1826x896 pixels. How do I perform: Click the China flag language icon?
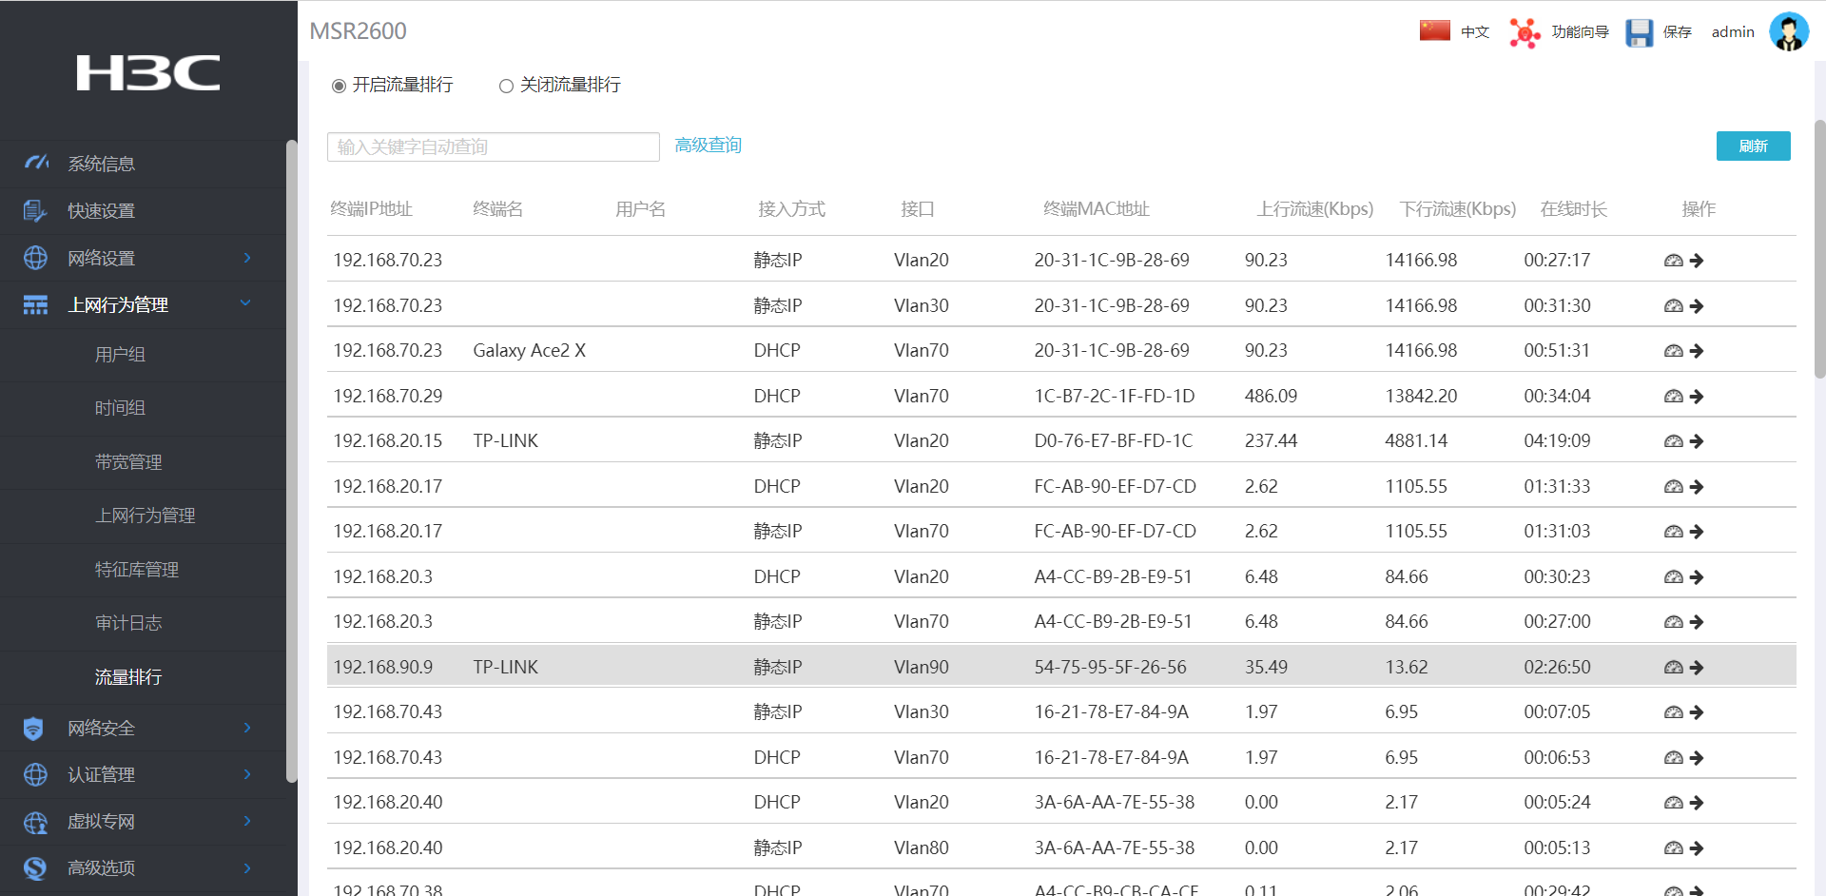click(x=1435, y=30)
